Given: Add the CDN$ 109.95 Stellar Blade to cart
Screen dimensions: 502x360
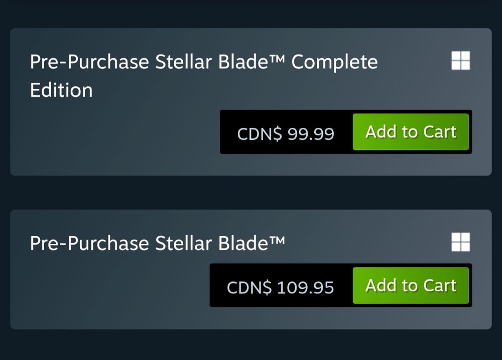Looking at the screenshot, I should (x=411, y=285).
